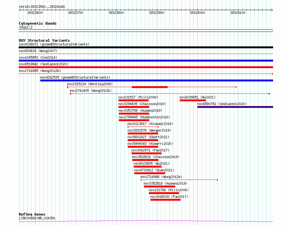The width and height of the screenshot is (282, 225).
Task: Open nsv3528831 (Chaisson2019) variant label
Action: point(156,157)
